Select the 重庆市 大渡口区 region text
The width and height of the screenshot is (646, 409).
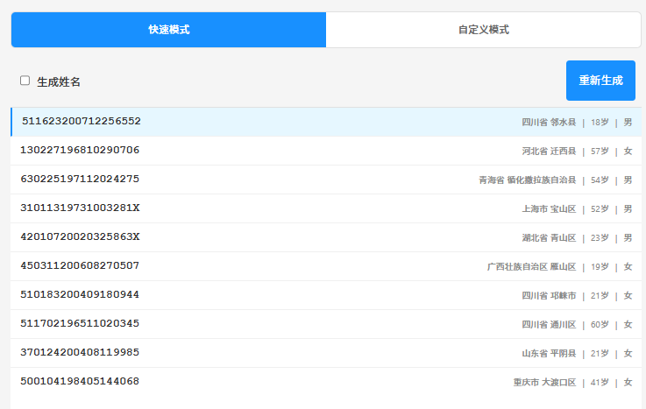(544, 383)
